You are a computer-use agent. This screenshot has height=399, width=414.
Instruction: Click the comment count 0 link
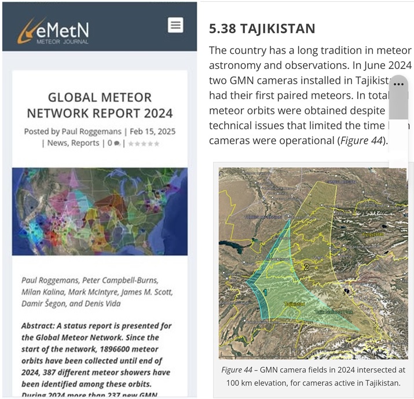110,143
